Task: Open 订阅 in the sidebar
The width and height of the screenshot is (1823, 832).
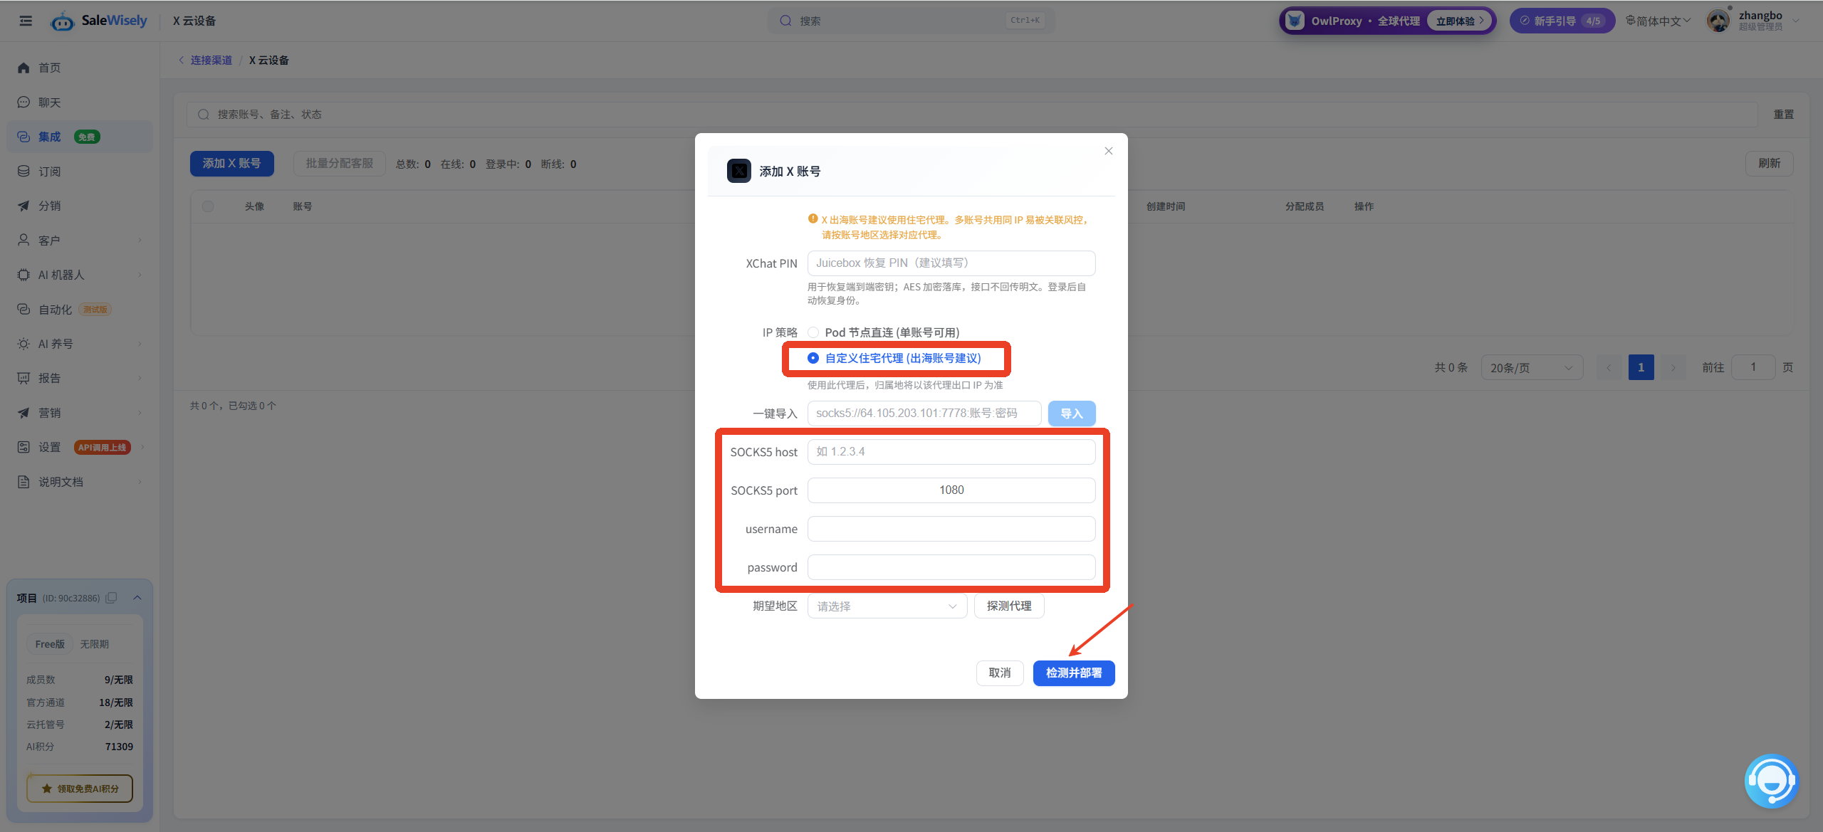Action: click(x=80, y=172)
